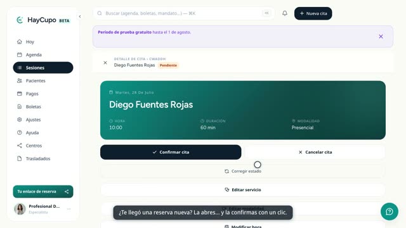Image resolution: width=406 pixels, height=228 pixels.
Task: Click Cancelar cita button
Action: (315, 152)
